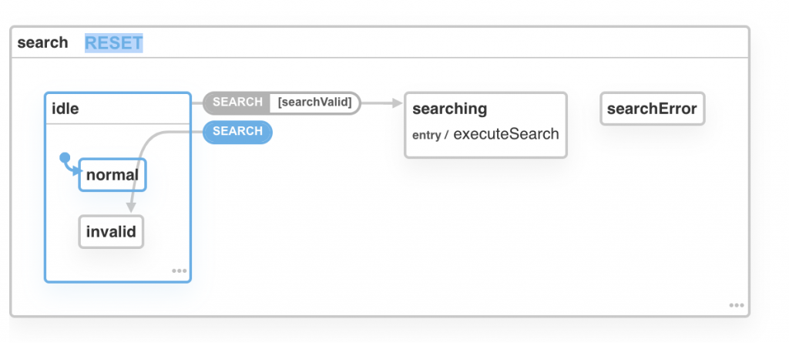Click the executeSearch entry action
The image size is (789, 343).
505,134
